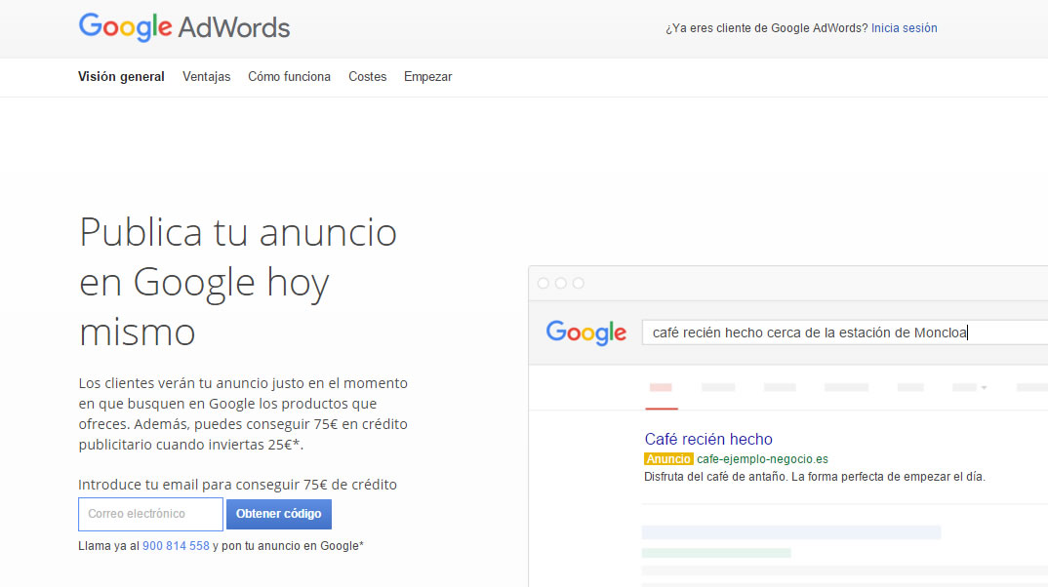Select the Google logo in the mock browser

coord(585,333)
